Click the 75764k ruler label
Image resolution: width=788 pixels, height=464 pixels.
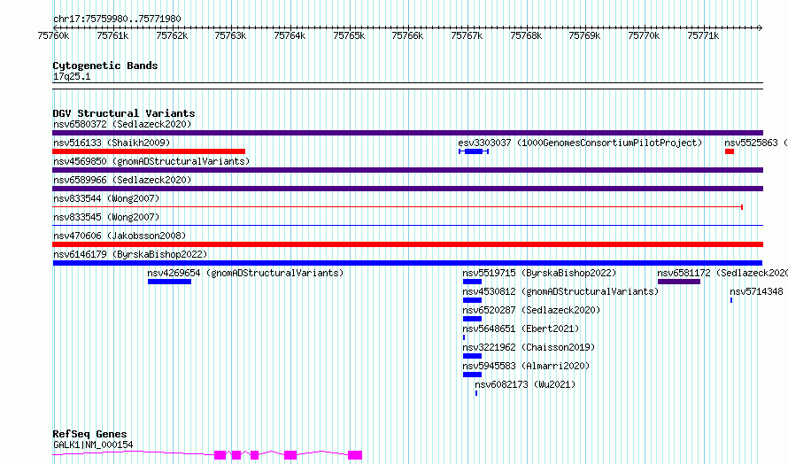[290, 35]
